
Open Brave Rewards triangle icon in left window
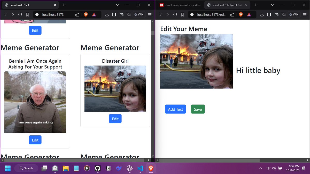click(x=94, y=15)
